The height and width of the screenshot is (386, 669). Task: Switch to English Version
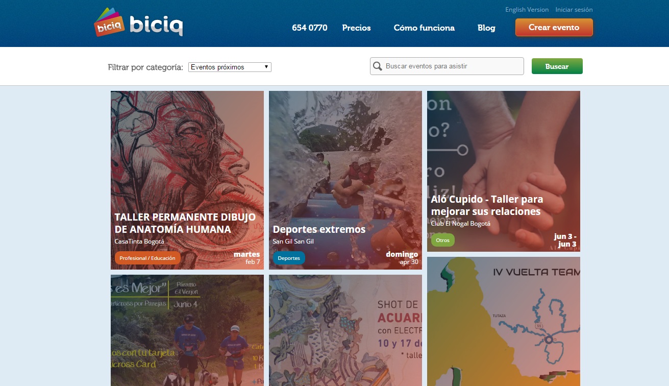coord(527,10)
